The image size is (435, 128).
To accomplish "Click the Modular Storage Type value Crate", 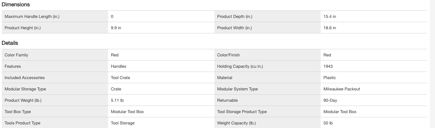I will [116, 89].
